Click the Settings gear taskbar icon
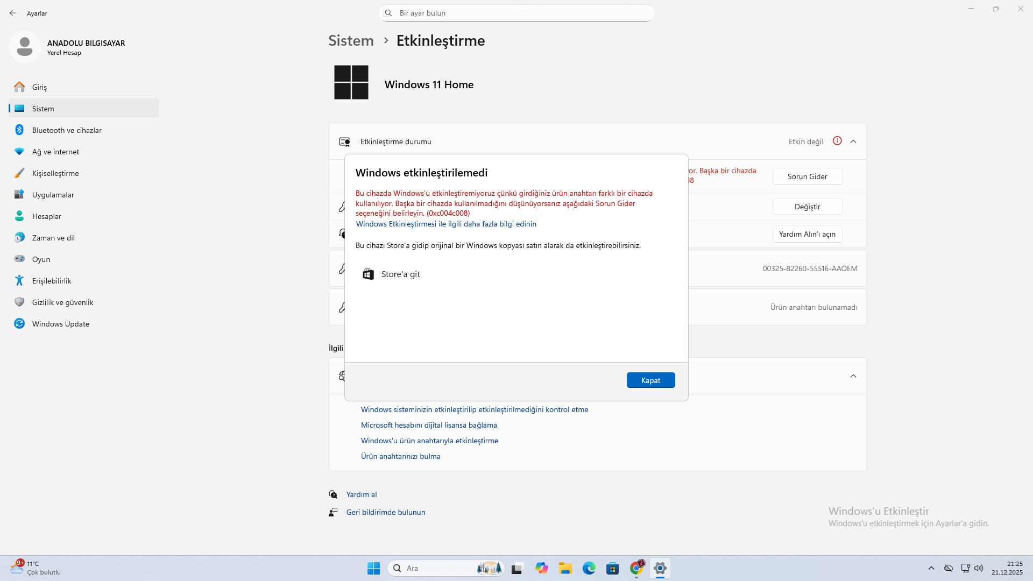 point(660,568)
